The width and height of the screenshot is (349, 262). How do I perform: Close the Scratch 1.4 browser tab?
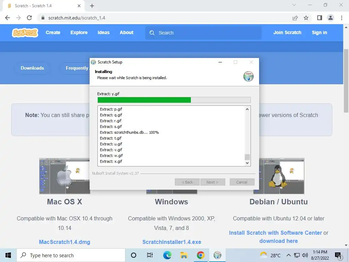[79, 6]
